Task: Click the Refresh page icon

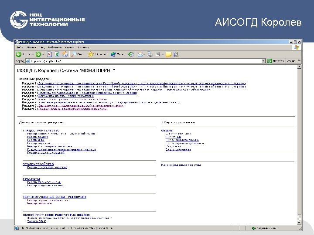Action: click(x=57, y=54)
